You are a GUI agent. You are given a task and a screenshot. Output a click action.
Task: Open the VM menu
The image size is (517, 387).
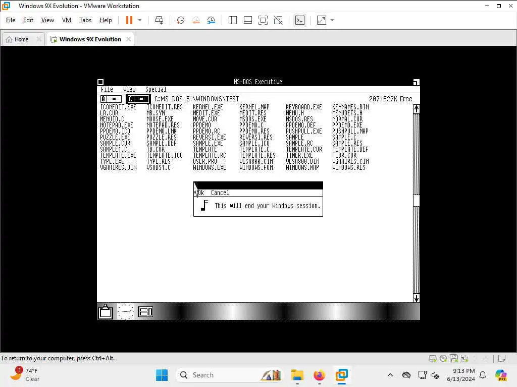coord(67,20)
